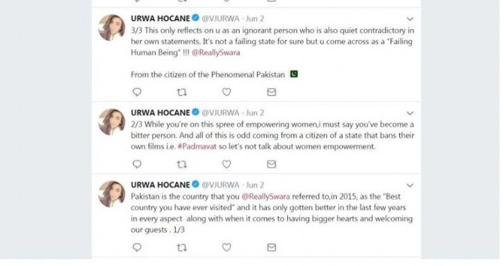Message the 2/3 tweet using envelope icon
This screenshot has width=504, height=266.
(272, 164)
